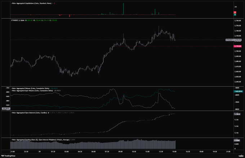Click the 2,750.00 price axis label
Screen dimensions: 245x158
pyautogui.click(x=237, y=26)
